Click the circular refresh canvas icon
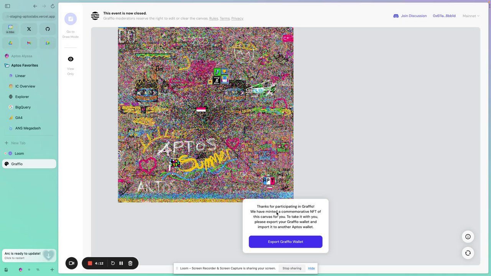Screen dimensions: 491x276 [468, 253]
